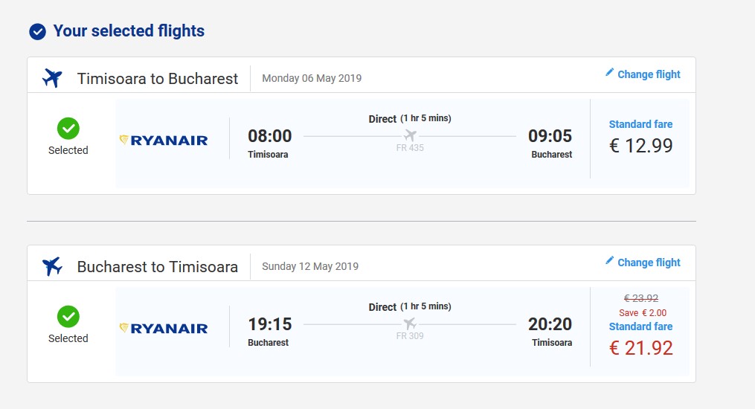The image size is (755, 409).
Task: Toggle the green Selected check on the return flight
Action: pyautogui.click(x=68, y=317)
